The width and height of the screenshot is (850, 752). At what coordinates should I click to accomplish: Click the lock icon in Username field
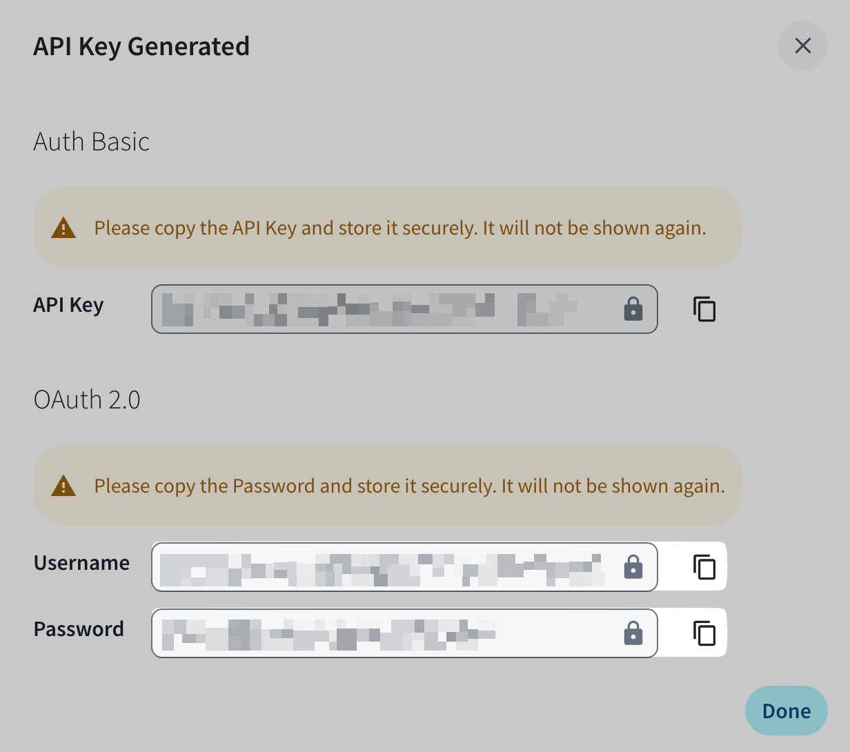[633, 567]
